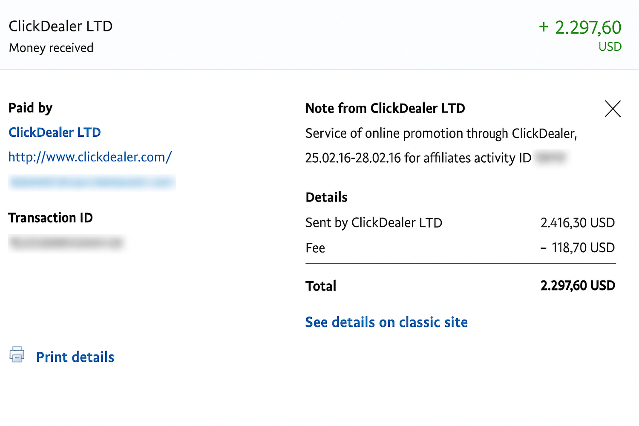Click the Paid by heading

30,108
